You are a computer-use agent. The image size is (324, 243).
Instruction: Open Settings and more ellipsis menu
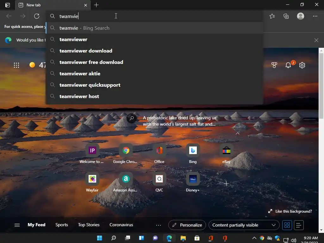click(x=315, y=16)
